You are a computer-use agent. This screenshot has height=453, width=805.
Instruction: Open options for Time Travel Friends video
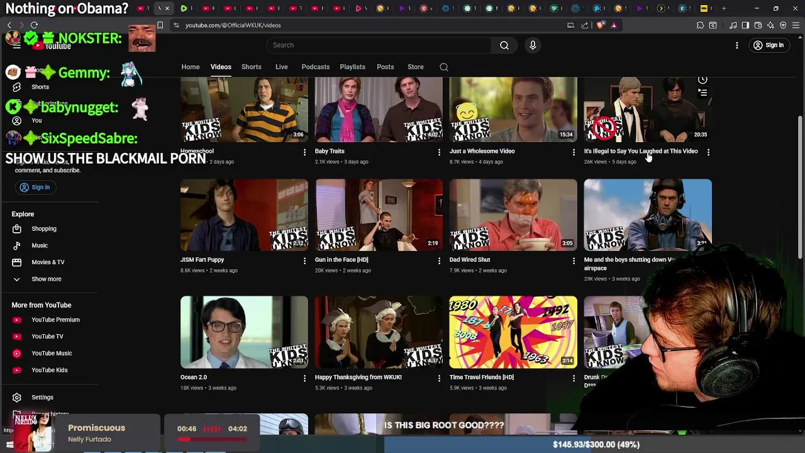[x=573, y=378]
